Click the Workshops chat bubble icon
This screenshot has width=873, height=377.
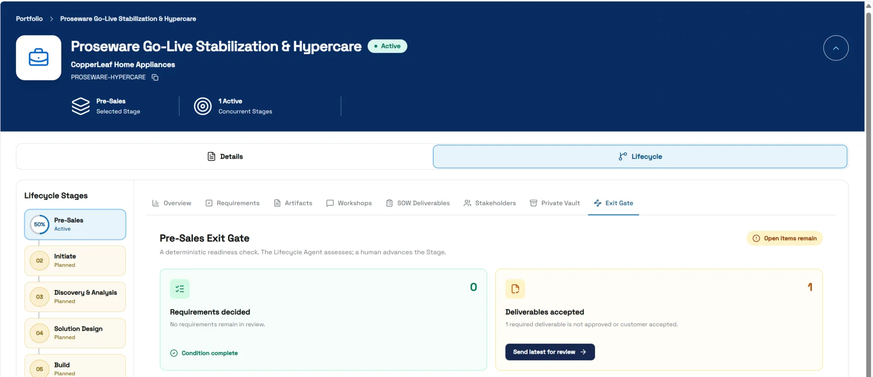pos(330,203)
